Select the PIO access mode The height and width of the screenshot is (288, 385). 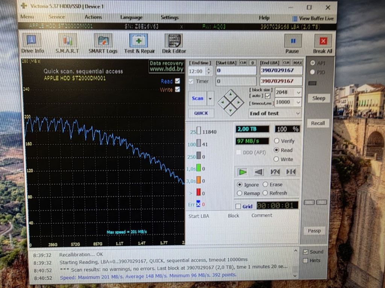312,72
